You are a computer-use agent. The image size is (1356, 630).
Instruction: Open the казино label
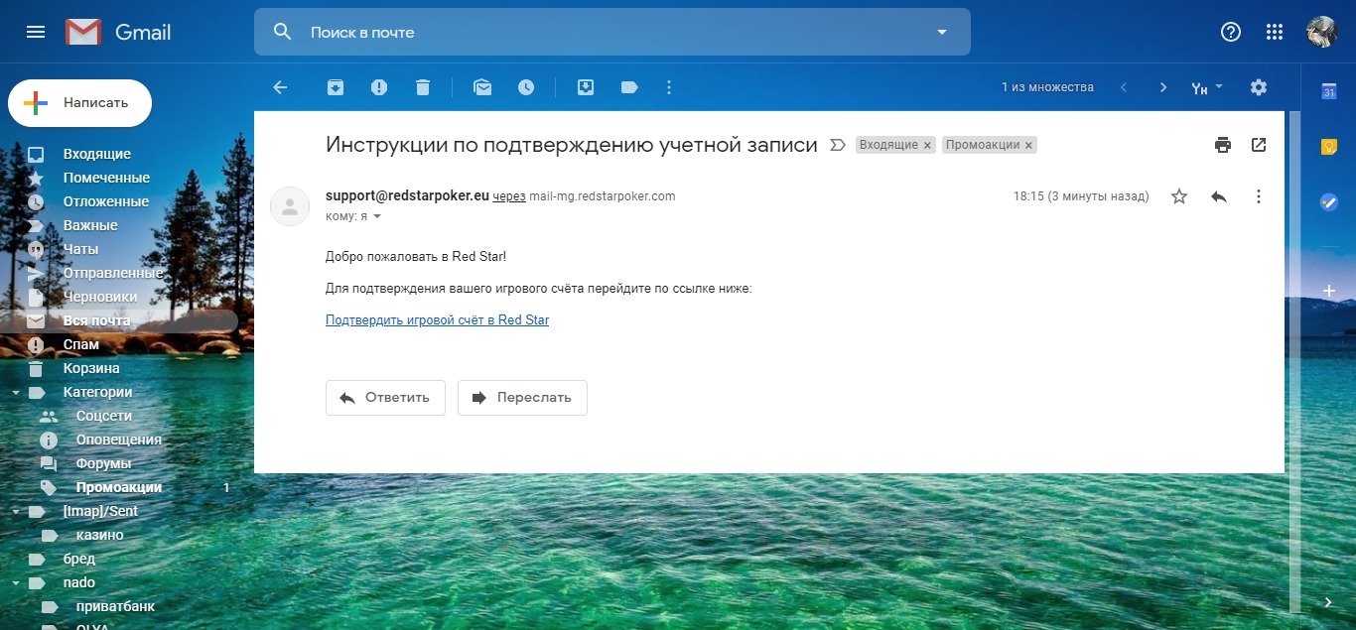coord(99,535)
